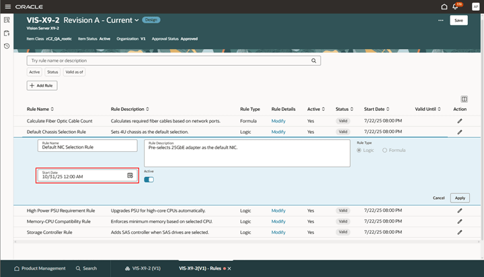Edit Calculate Fiber Optic Cable Count rule pencil
The width and height of the screenshot is (484, 277).
click(x=460, y=121)
